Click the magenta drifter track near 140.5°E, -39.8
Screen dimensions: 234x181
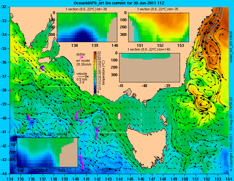click(x=79, y=116)
